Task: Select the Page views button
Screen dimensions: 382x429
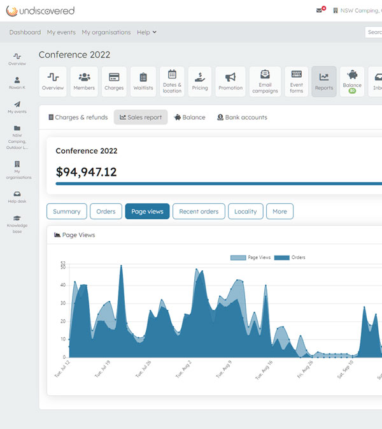Action: click(147, 212)
